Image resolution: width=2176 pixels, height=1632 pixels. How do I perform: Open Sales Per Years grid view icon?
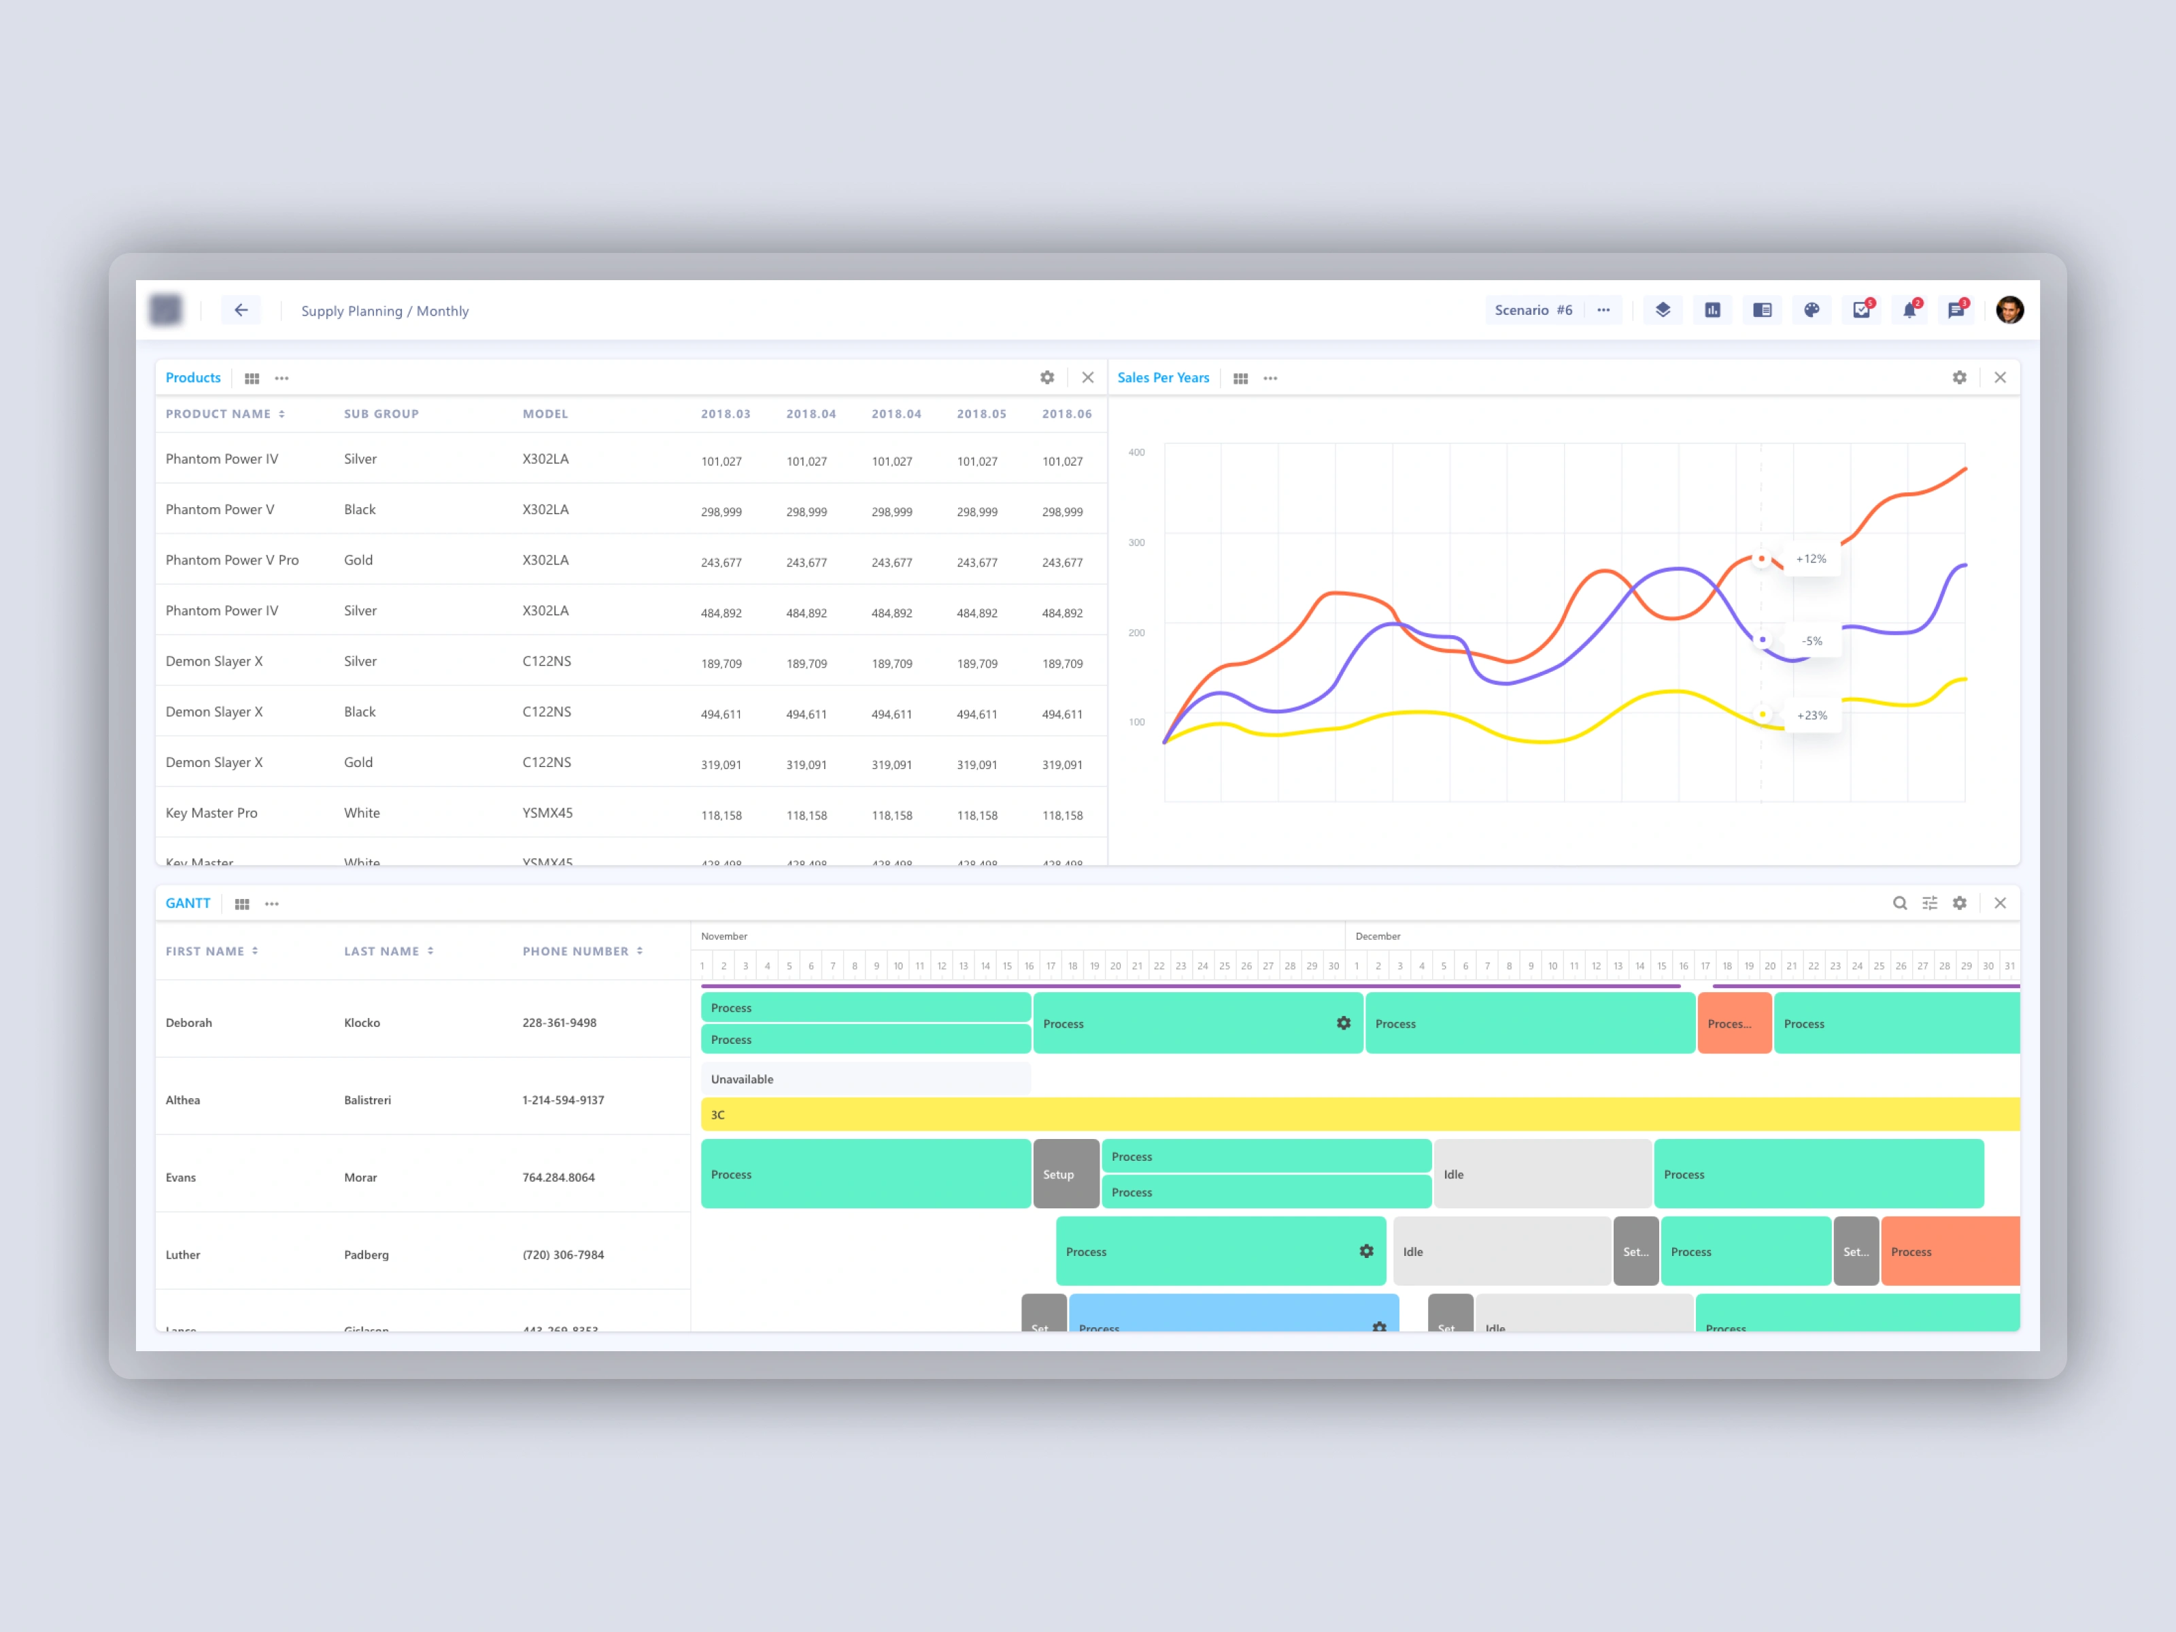[1240, 378]
